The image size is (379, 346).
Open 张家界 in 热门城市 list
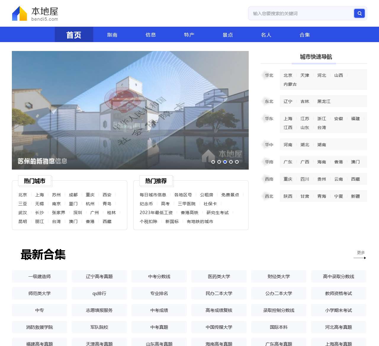pyautogui.click(x=59, y=213)
